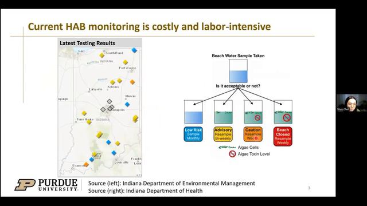Click the 'Algae Toxin Level' legend text

point(253,154)
